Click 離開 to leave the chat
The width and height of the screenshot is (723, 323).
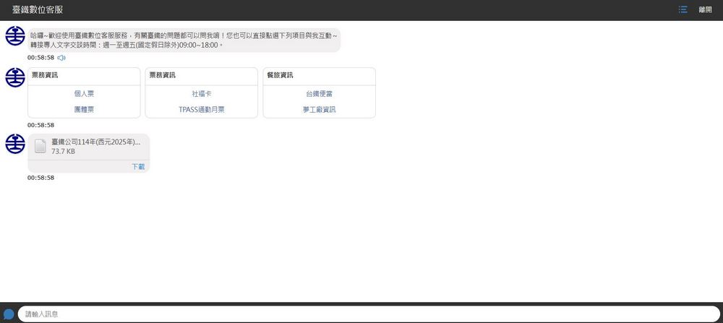tap(705, 9)
